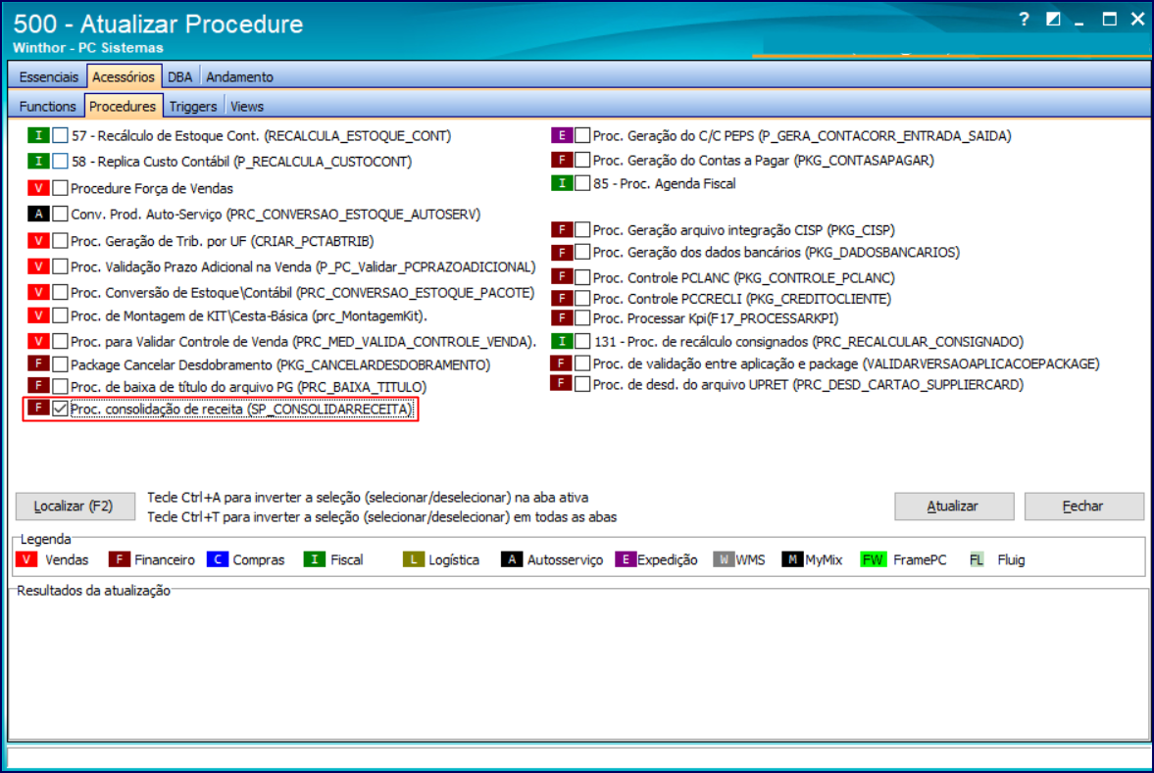The image size is (1154, 773).
Task: Click the Localizar (F2) button
Action: coord(75,506)
